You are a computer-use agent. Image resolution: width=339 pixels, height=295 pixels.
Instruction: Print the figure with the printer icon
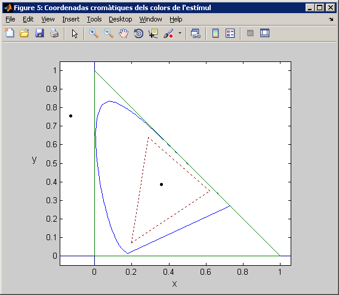click(x=54, y=33)
